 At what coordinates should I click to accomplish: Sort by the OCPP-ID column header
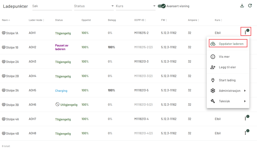(140, 20)
